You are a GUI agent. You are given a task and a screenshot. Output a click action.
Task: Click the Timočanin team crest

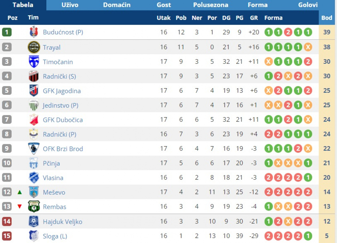click(34, 62)
